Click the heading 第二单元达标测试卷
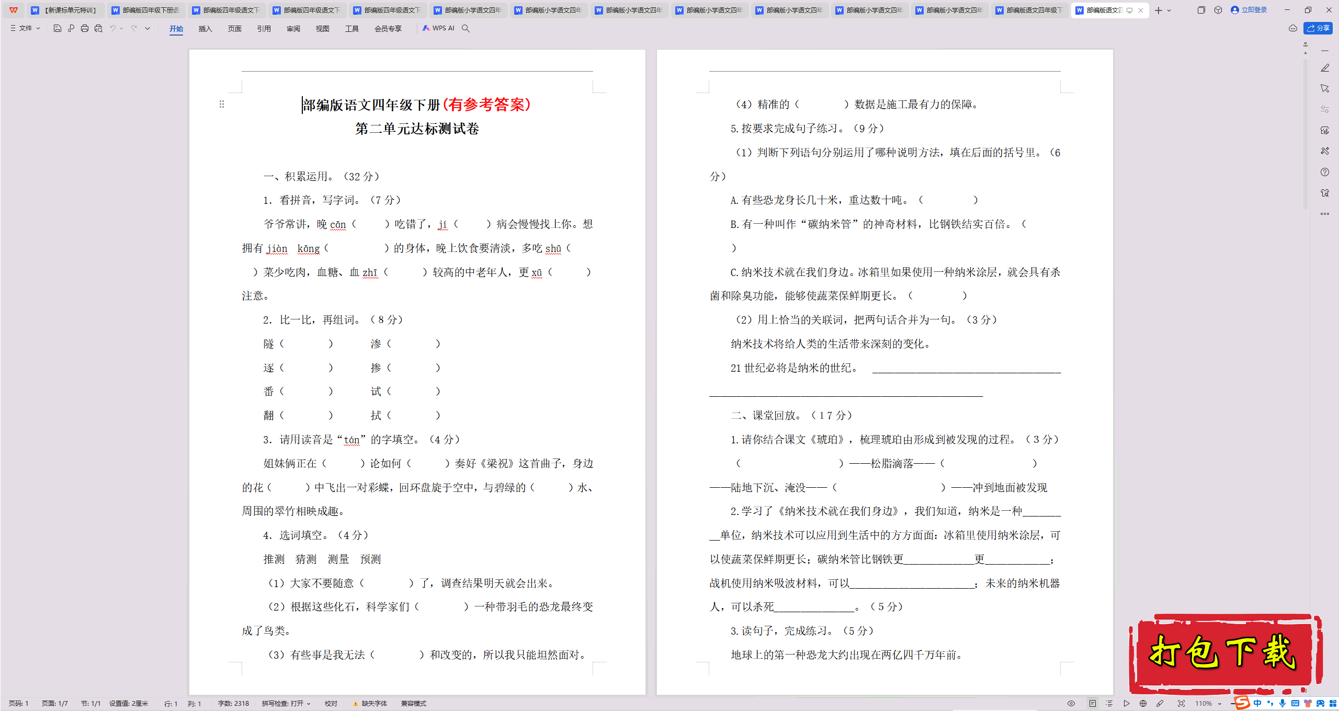The height and width of the screenshot is (711, 1339). coord(417,129)
